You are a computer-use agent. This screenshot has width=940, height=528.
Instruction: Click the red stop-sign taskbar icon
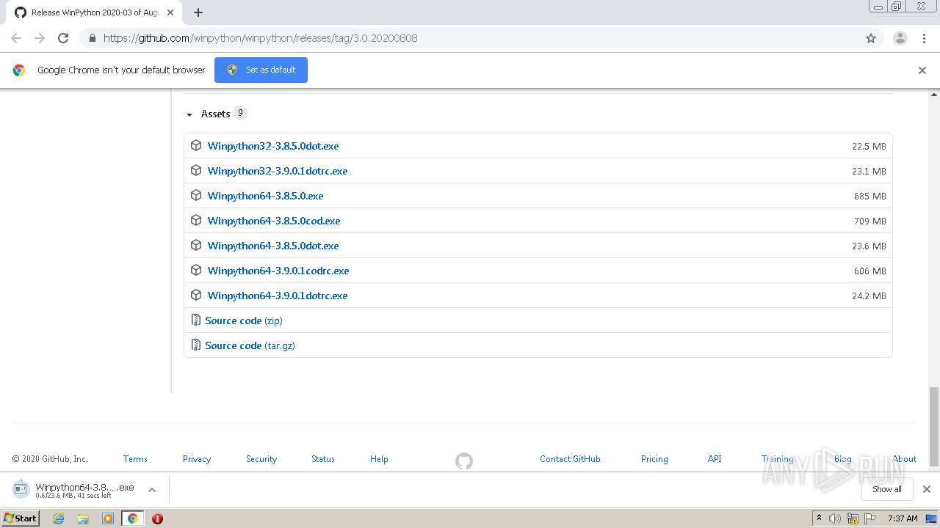(x=157, y=518)
